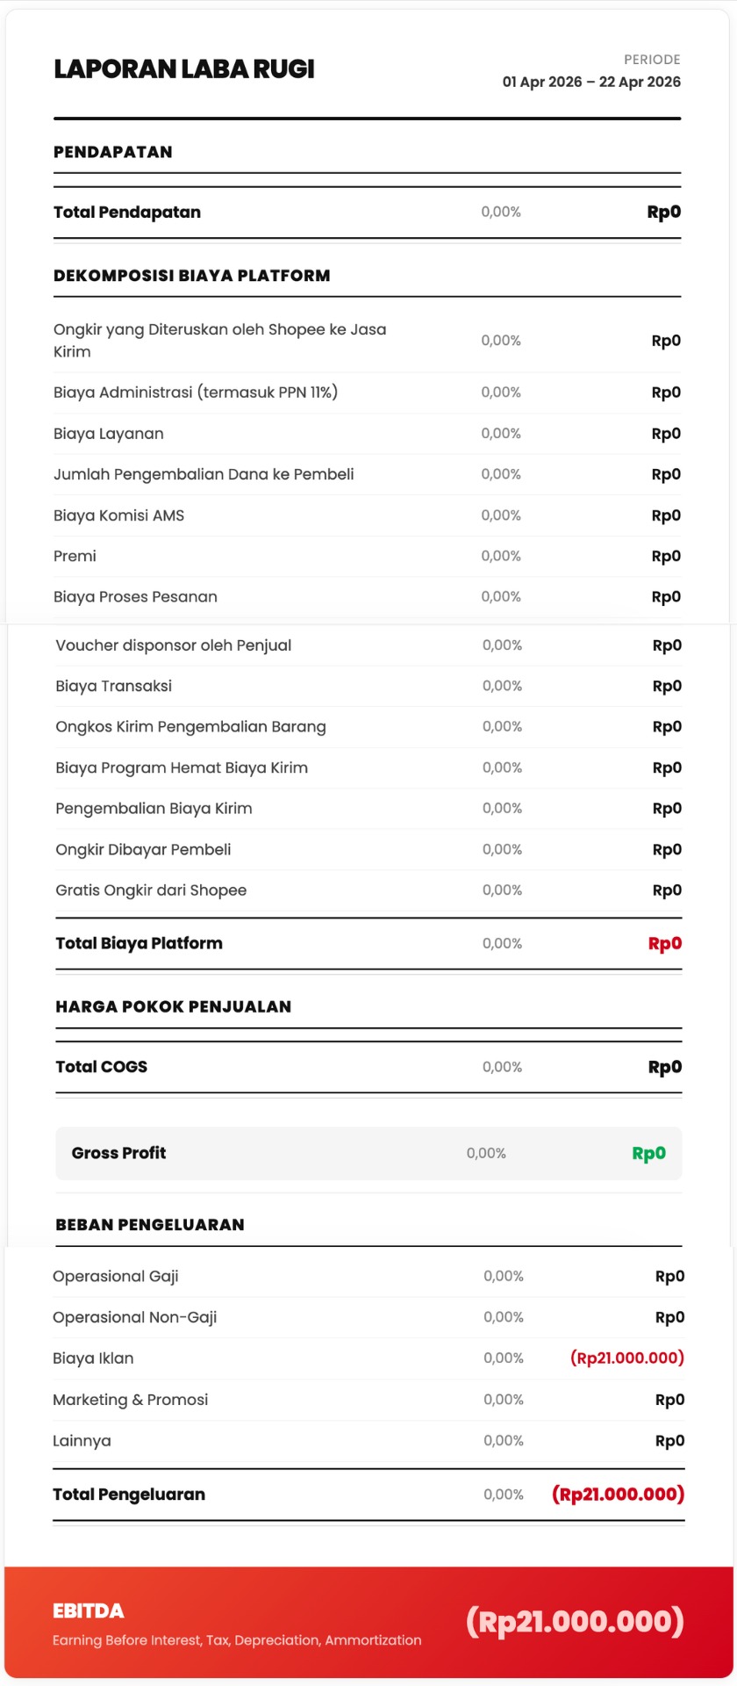
Task: Click the Biaya Layanan row label
Action: [109, 434]
